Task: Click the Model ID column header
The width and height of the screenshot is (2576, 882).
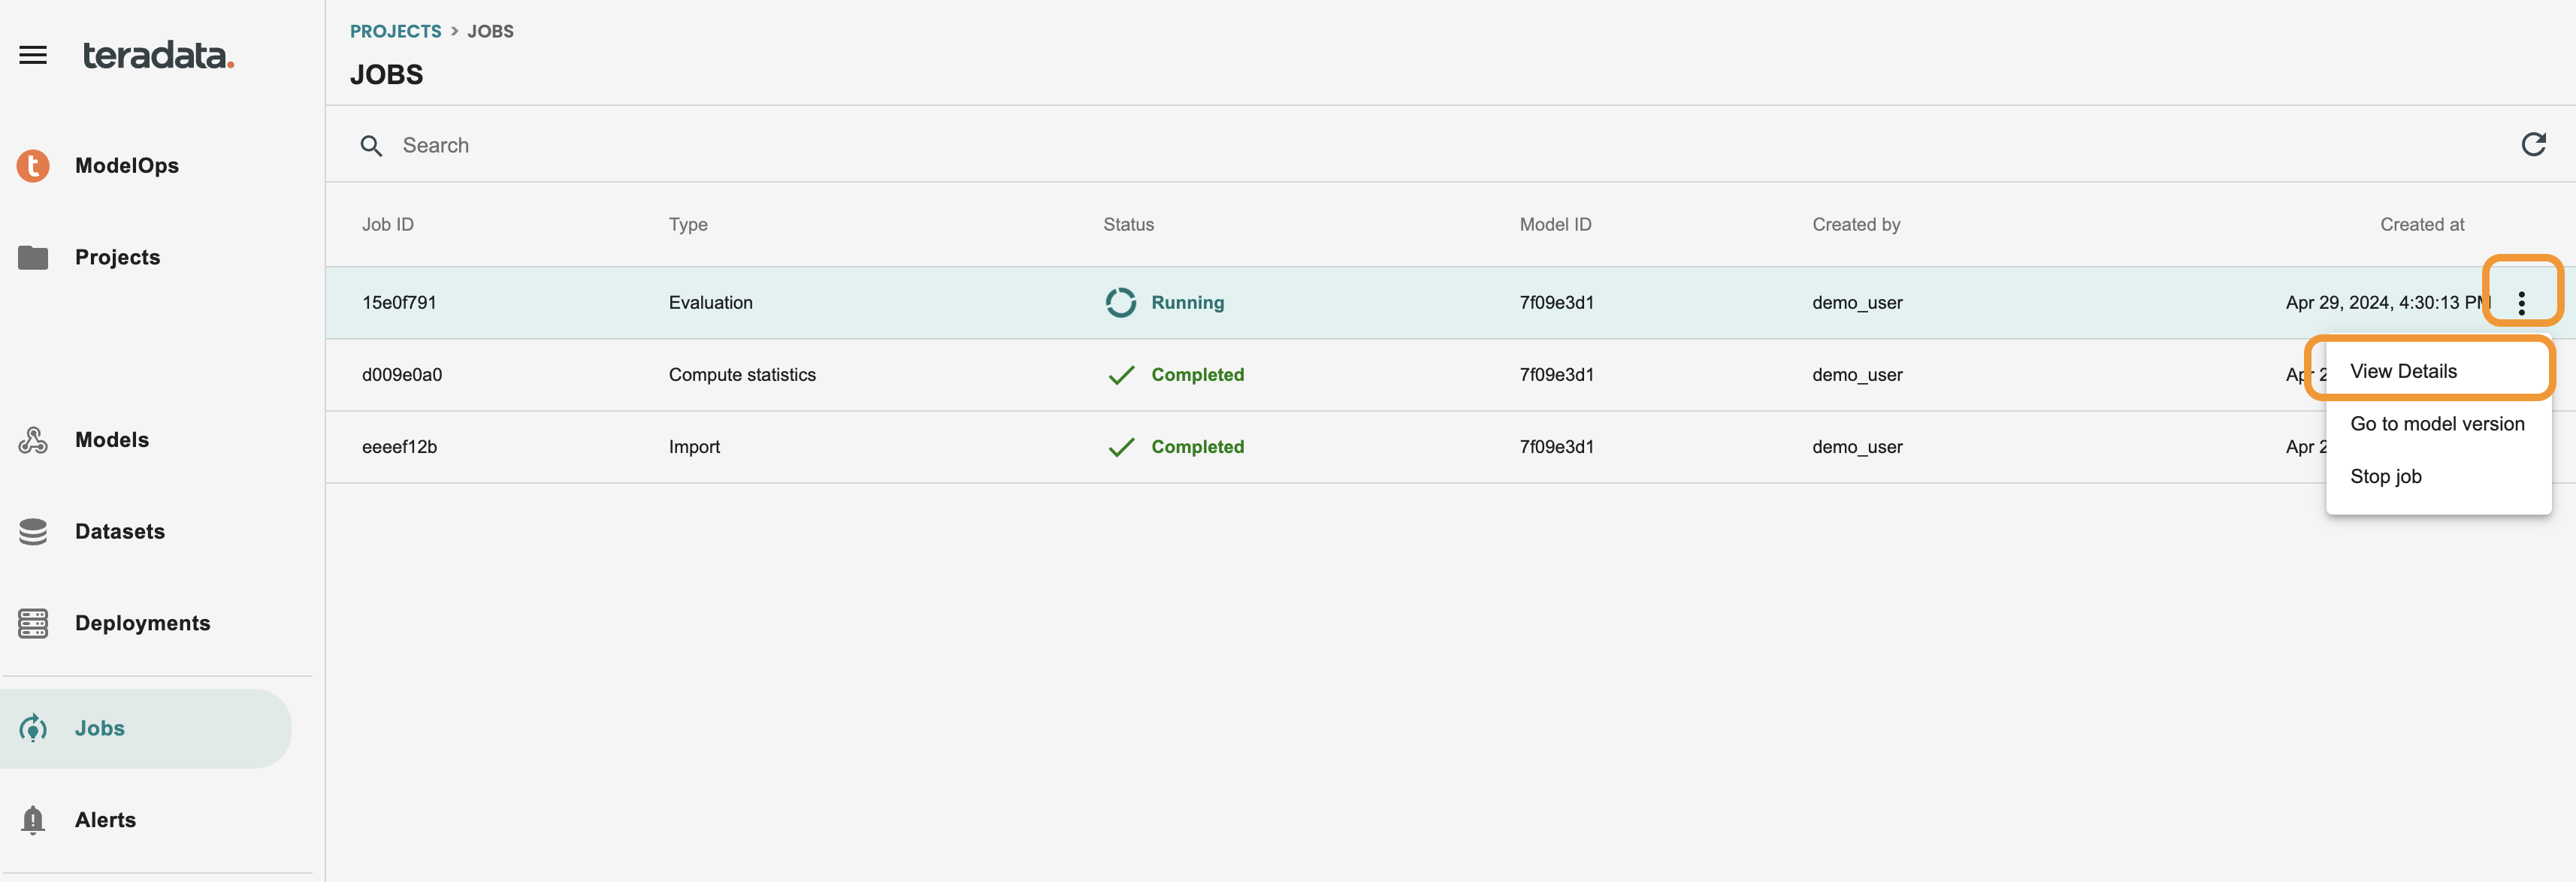Action: [1555, 225]
